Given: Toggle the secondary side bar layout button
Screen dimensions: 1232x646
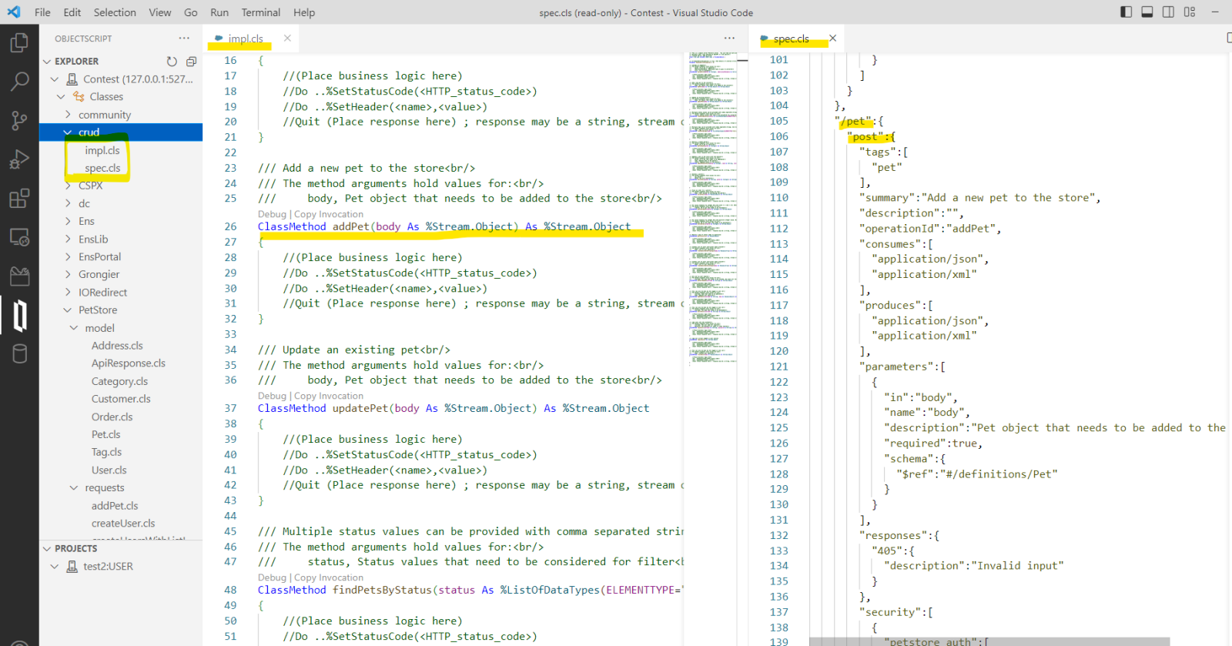Looking at the screenshot, I should (x=1168, y=12).
